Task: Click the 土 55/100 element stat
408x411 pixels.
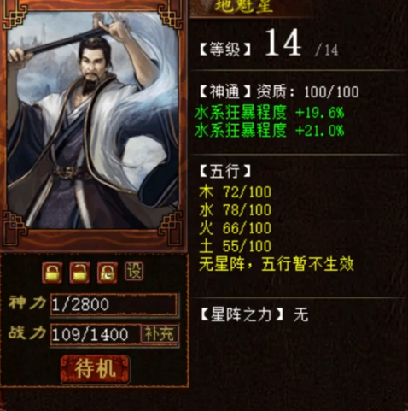Action: pos(236,246)
